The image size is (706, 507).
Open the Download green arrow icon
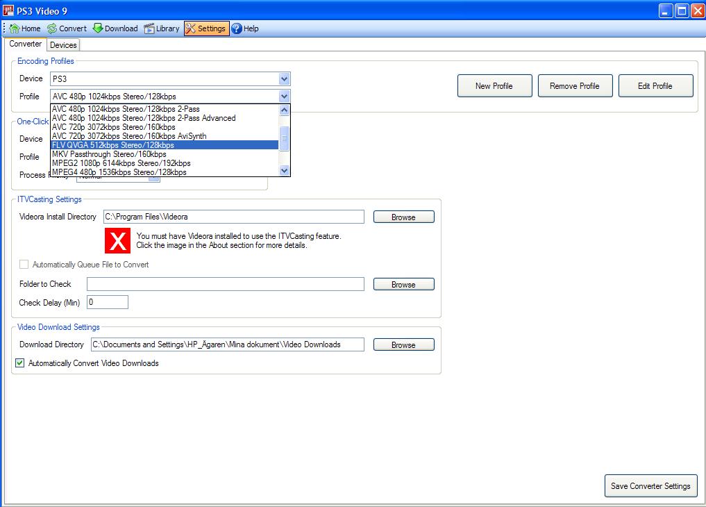98,28
